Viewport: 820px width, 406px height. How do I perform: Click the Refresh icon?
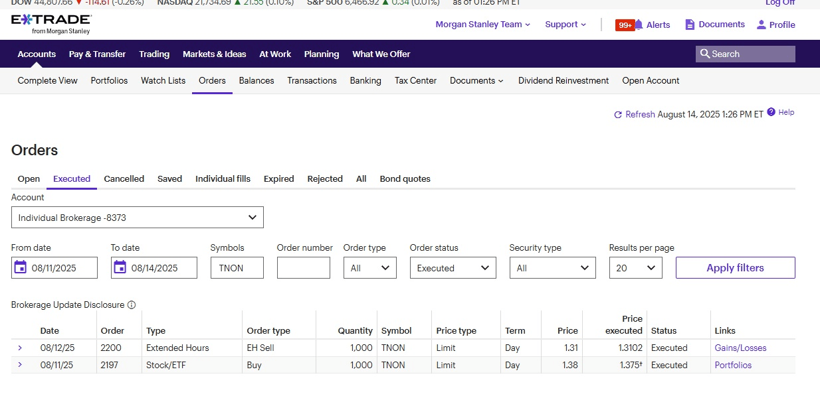coord(618,115)
